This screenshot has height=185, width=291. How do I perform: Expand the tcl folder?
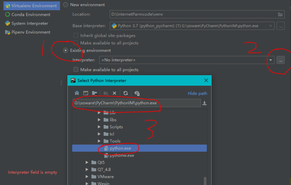[x=99, y=134]
